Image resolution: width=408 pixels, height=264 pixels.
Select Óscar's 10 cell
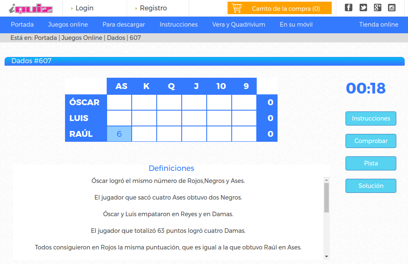click(x=219, y=102)
